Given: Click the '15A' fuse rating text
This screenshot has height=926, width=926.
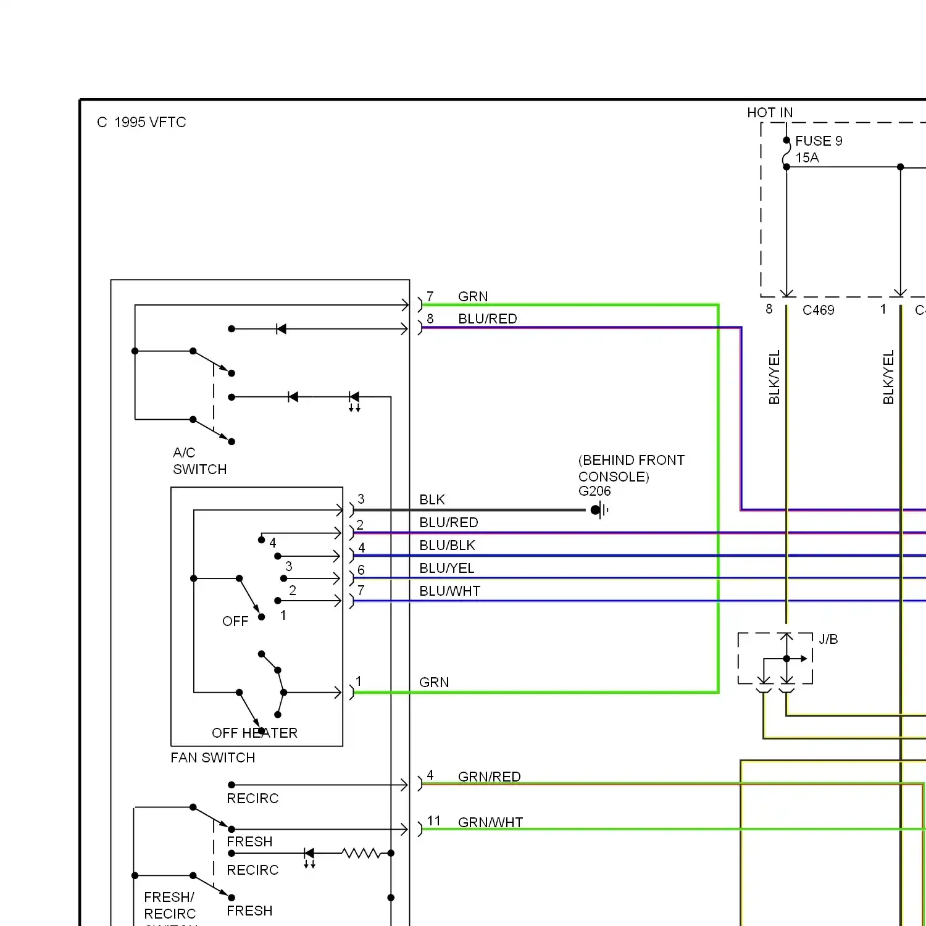Looking at the screenshot, I should 807,157.
